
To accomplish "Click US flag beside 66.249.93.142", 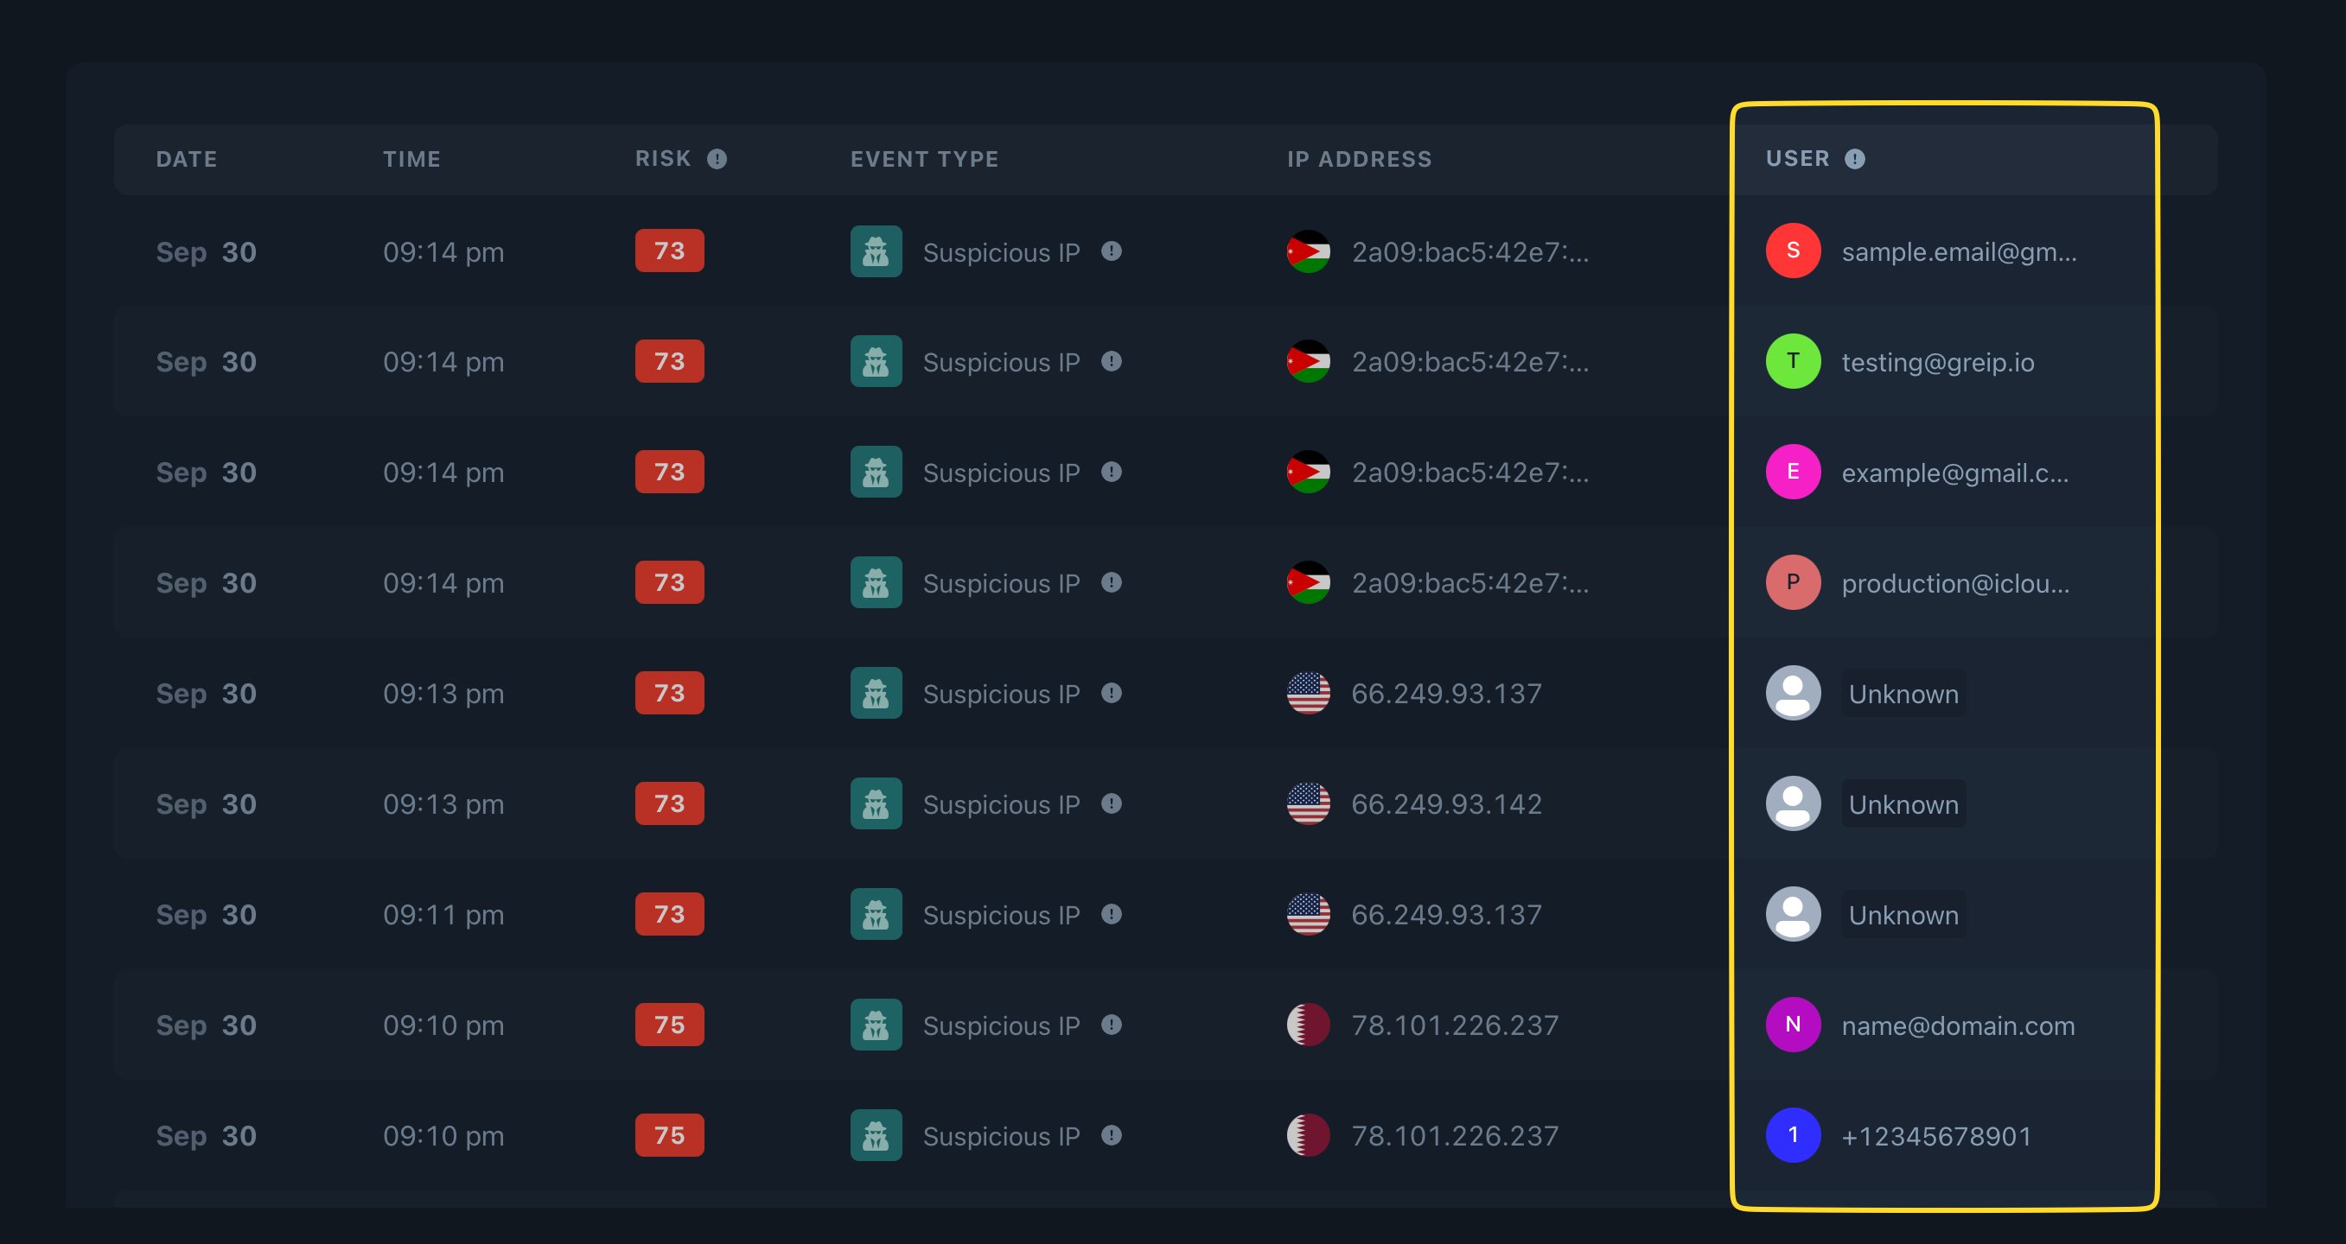I will (1307, 803).
